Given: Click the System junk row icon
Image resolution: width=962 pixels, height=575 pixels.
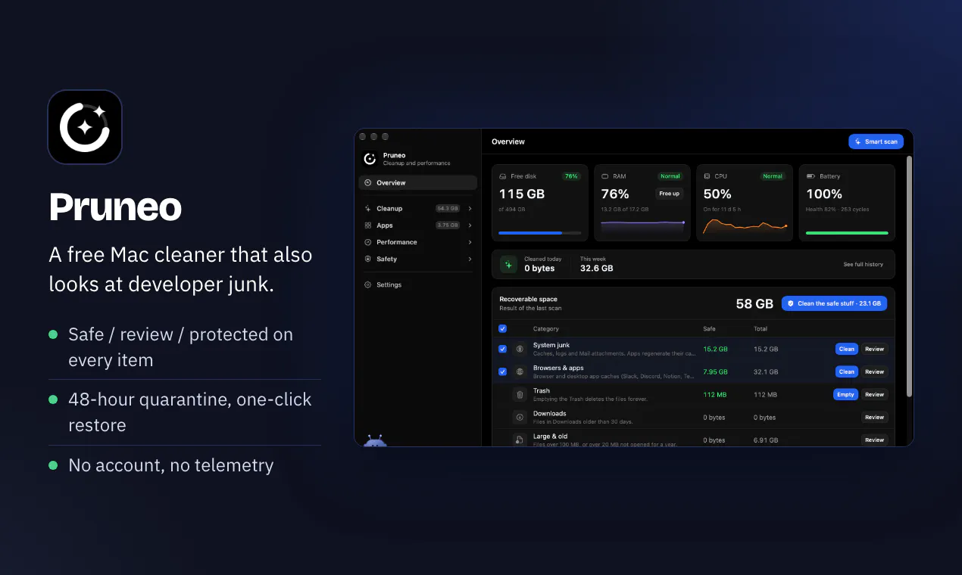Looking at the screenshot, I should [x=520, y=350].
